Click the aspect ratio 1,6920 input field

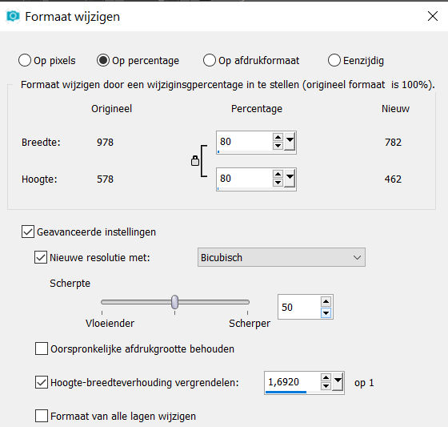point(292,382)
